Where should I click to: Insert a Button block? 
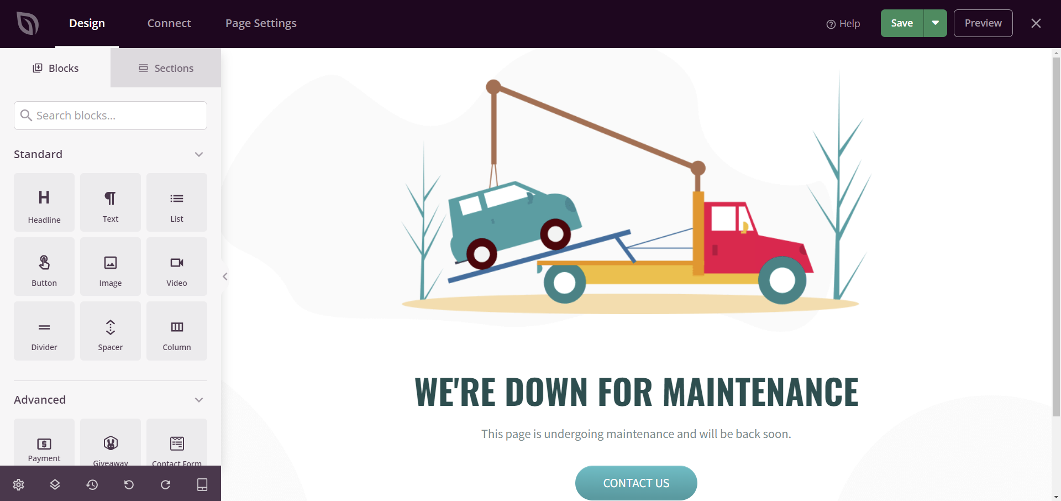click(44, 267)
